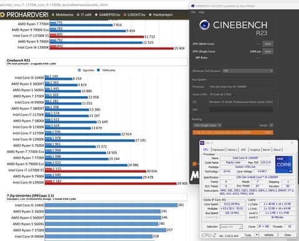
Task: Click the Multiplier value in CPU-Z
Action: 232,209
